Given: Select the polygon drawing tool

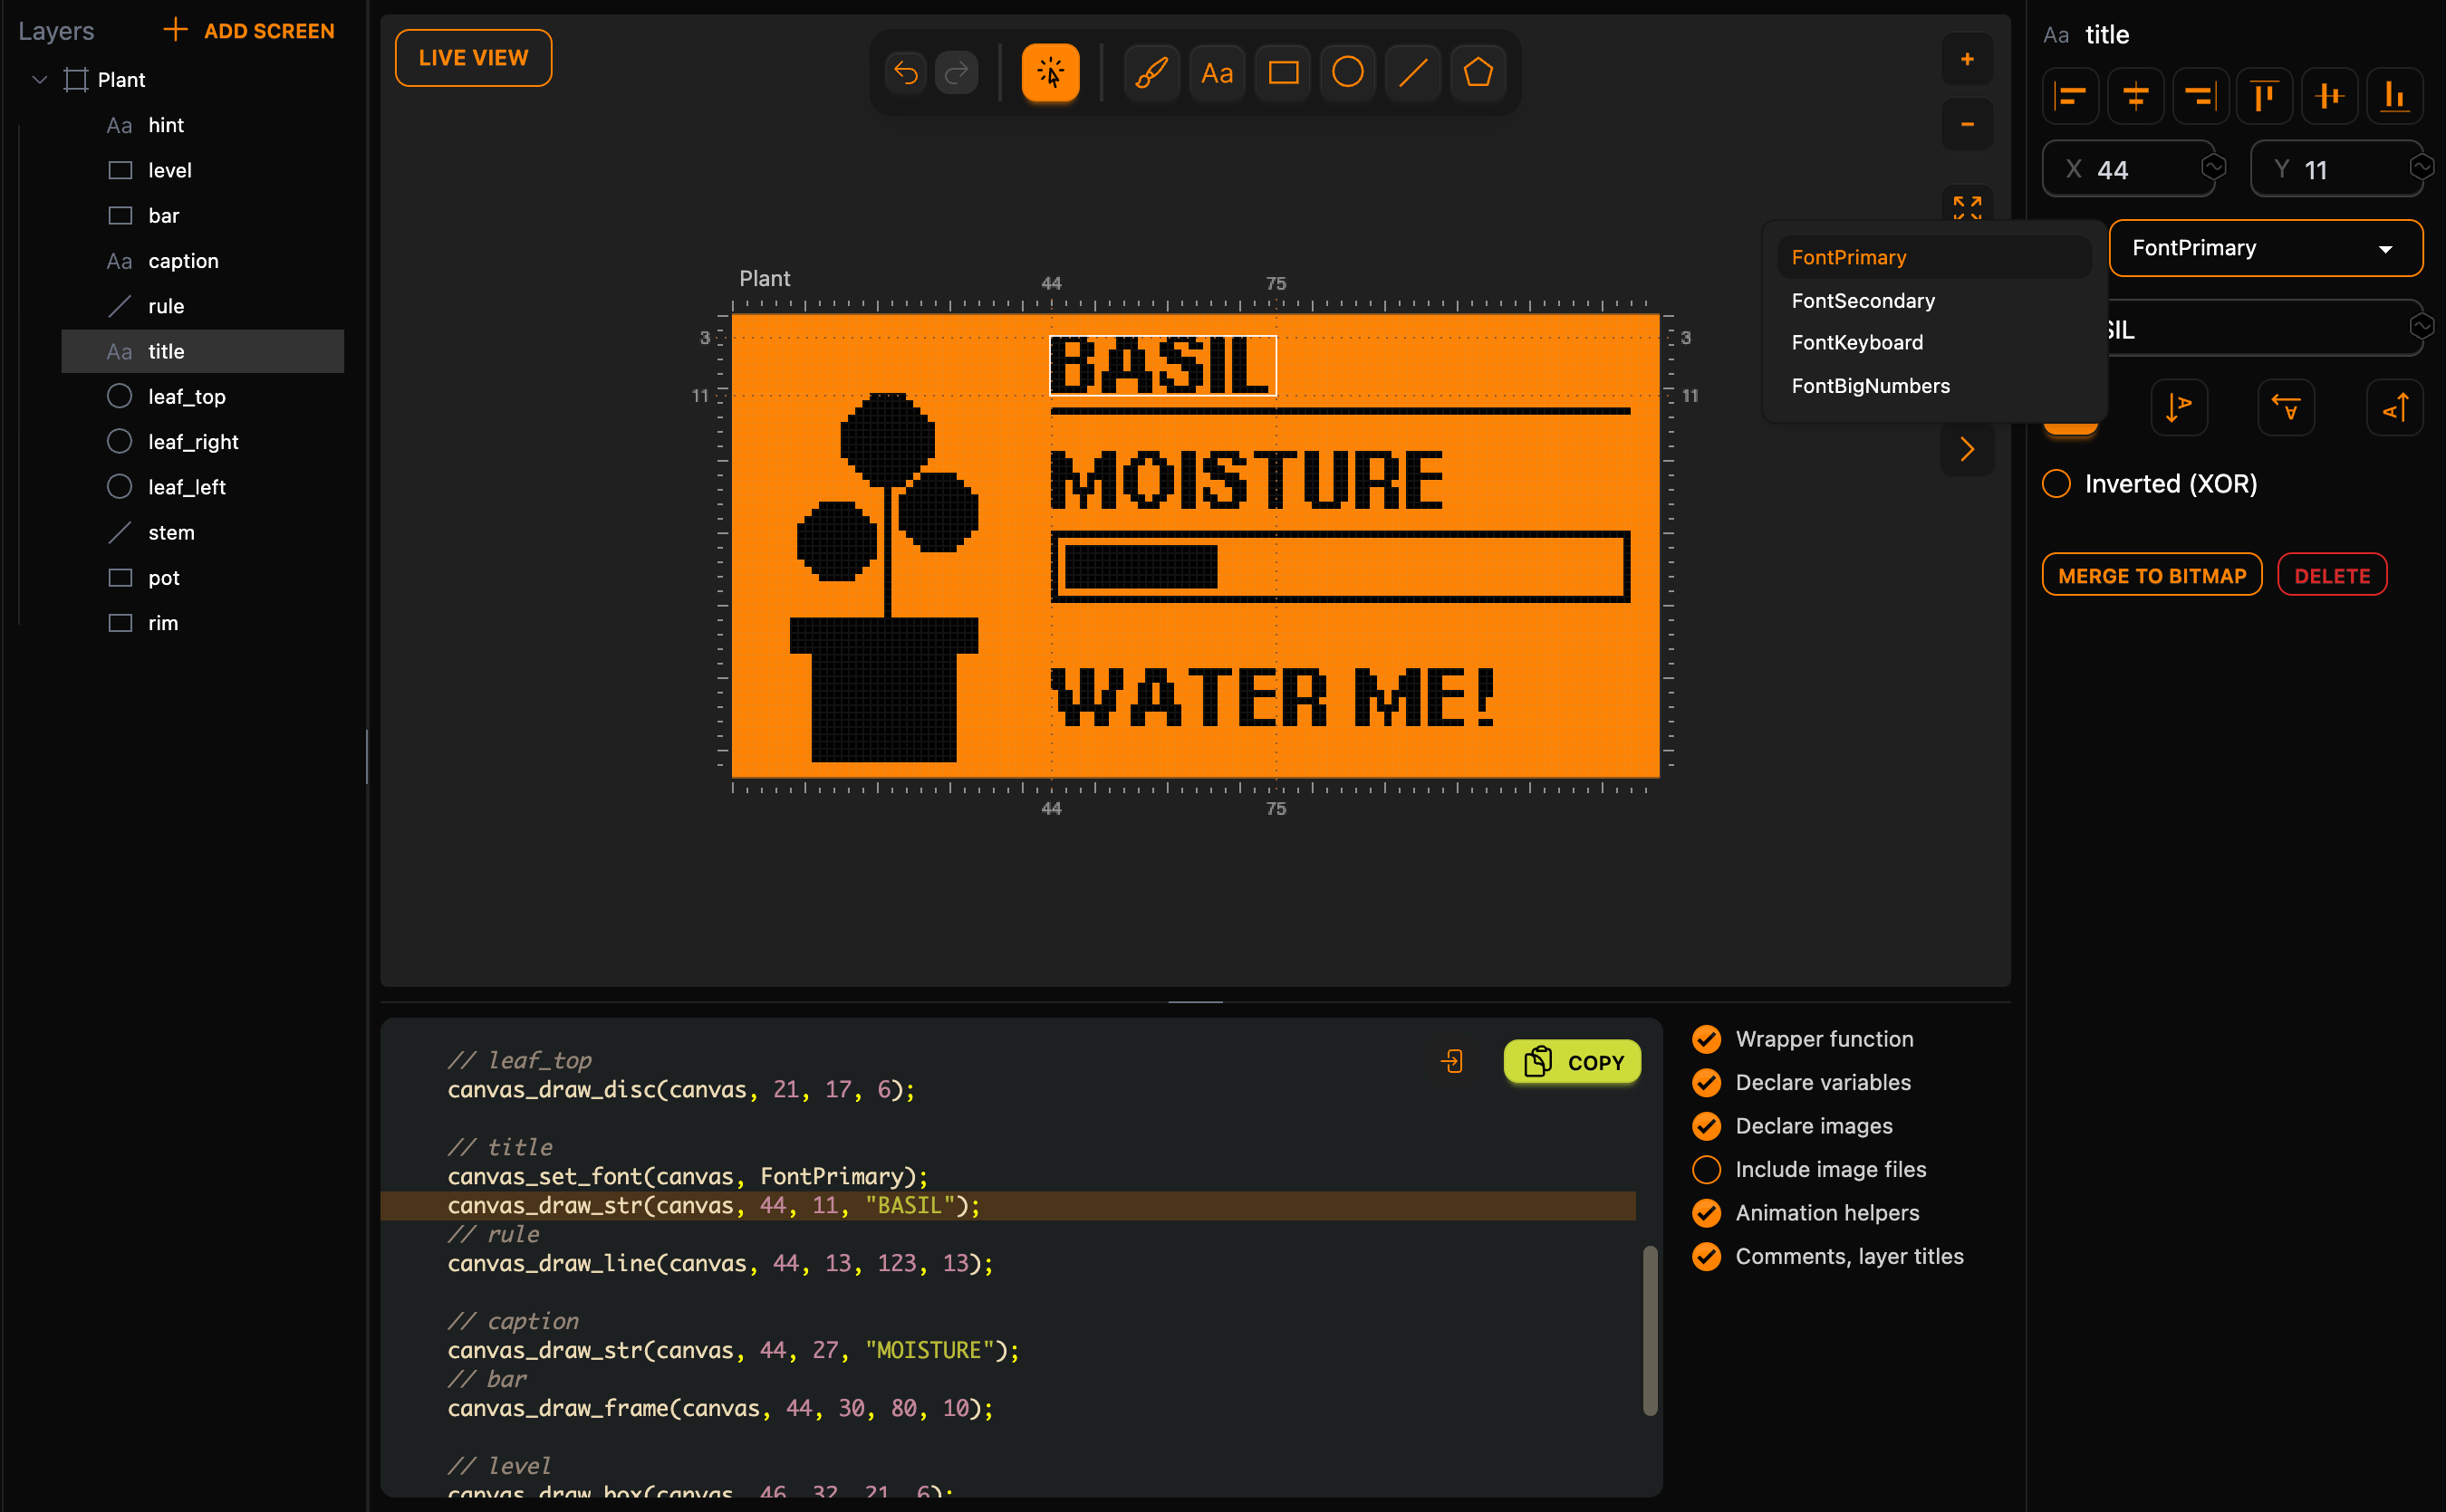Looking at the screenshot, I should 1478,73.
